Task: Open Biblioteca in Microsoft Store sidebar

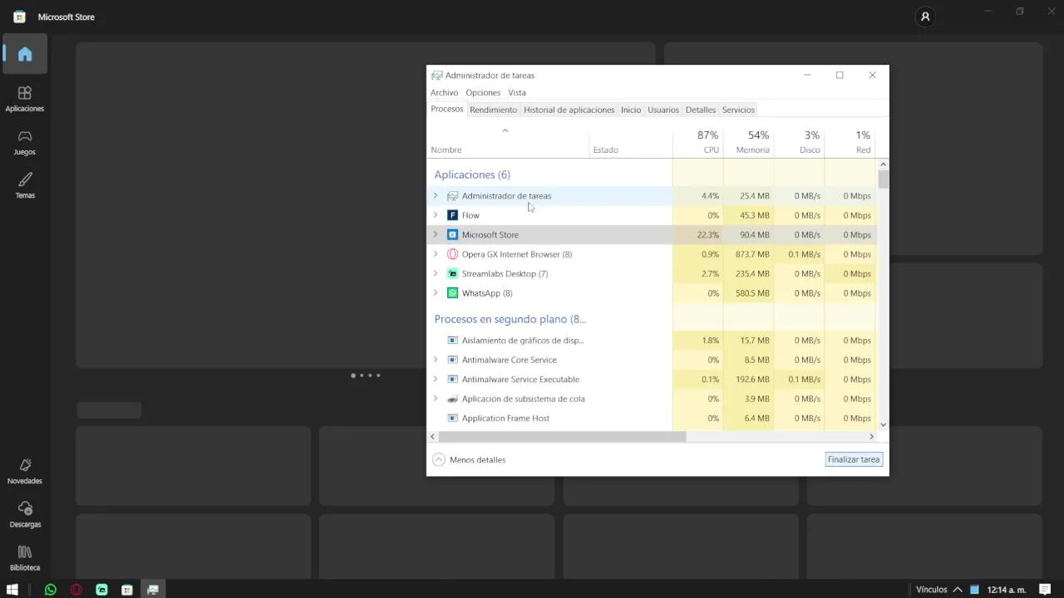Action: point(25,557)
